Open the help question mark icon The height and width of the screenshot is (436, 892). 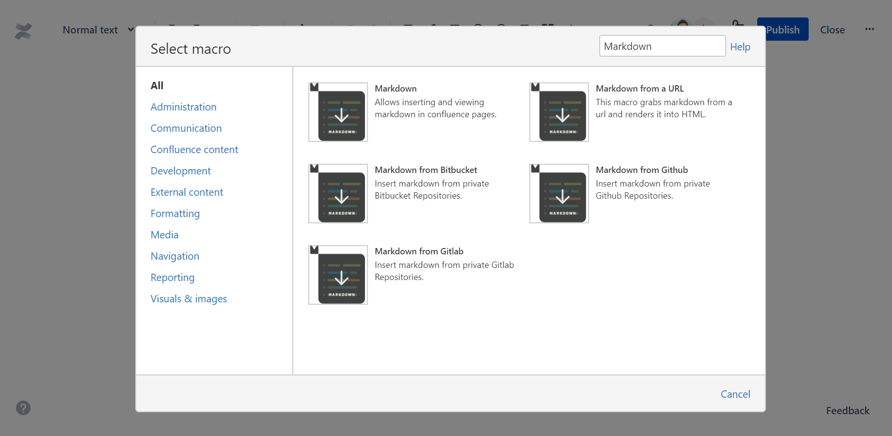23,408
